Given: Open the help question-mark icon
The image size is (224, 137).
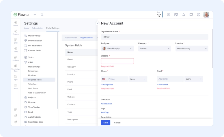Looking at the screenshot, I should (199, 15).
